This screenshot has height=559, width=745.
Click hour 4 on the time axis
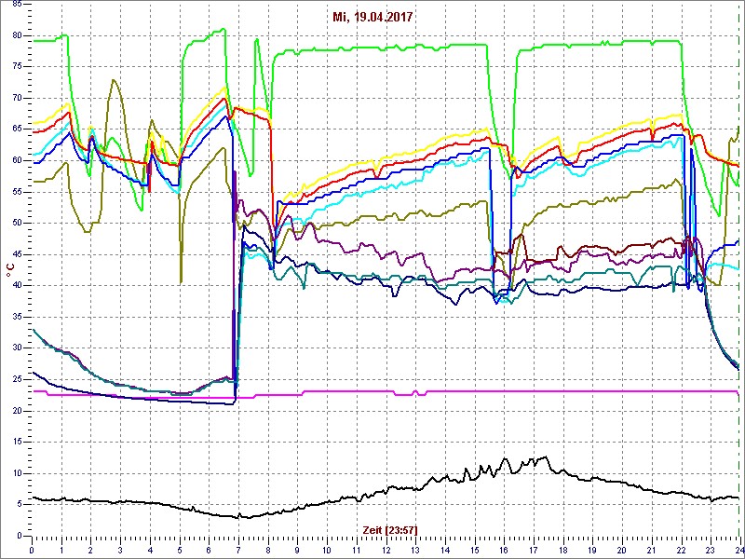click(150, 548)
